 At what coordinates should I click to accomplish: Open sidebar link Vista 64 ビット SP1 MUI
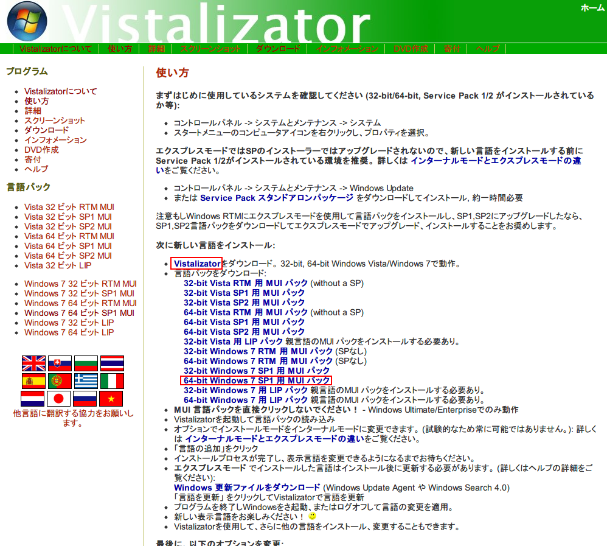(x=68, y=246)
